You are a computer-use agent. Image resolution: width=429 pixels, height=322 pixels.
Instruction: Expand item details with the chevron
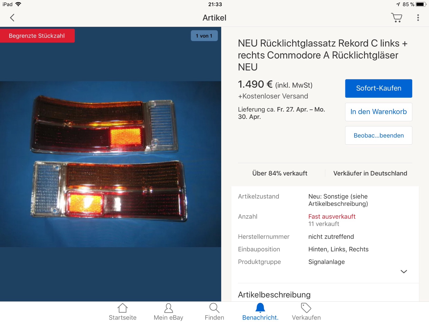click(404, 272)
